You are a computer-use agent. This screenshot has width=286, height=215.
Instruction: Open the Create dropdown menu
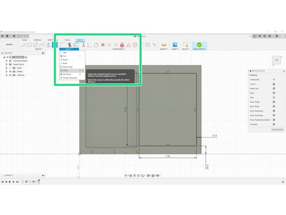(39, 49)
